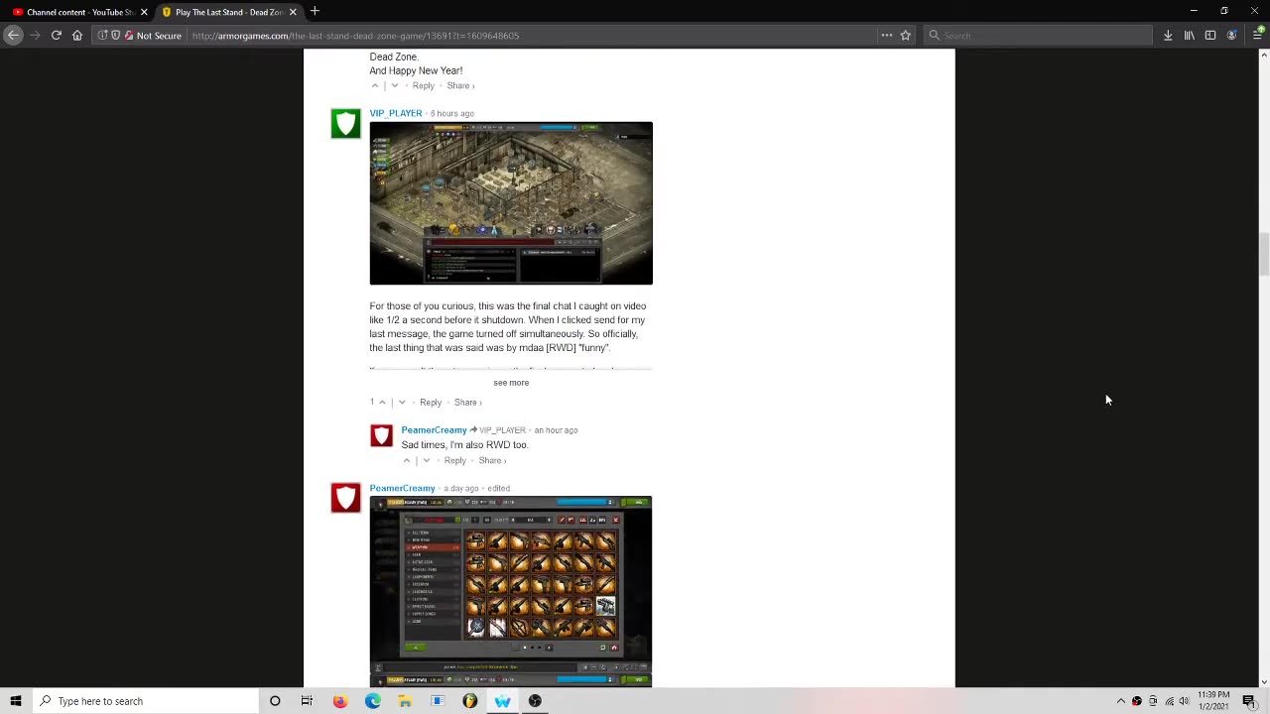Enlarge VIP_PLAYER's game screenshot image
1270x714 pixels.
click(x=511, y=203)
